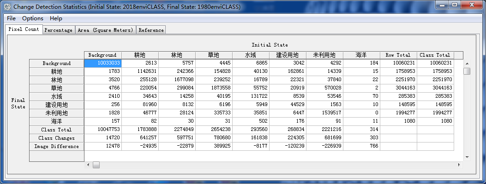Click cell value 780680
Viewport: 486px width, 184px height.
click(214, 138)
